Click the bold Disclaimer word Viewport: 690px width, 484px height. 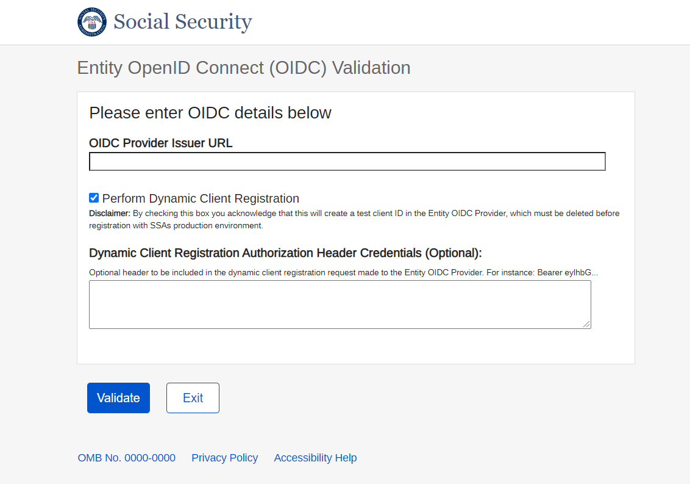coord(110,214)
